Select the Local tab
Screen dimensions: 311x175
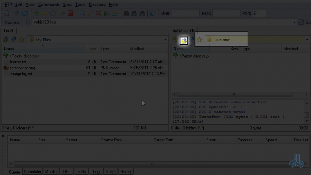click(9, 30)
